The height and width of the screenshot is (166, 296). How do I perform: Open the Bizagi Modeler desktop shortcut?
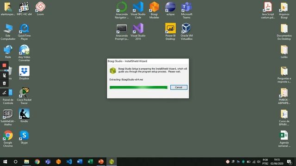point(154,10)
